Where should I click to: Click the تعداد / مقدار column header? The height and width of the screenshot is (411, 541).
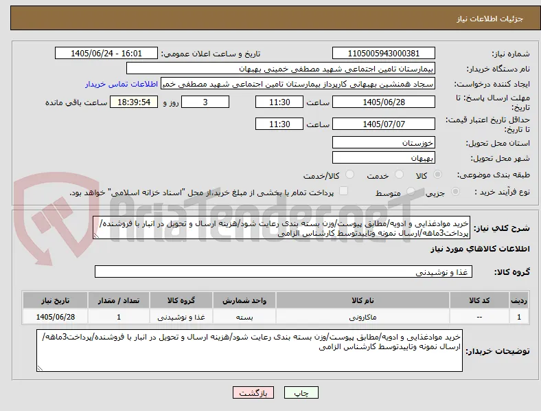click(x=119, y=300)
